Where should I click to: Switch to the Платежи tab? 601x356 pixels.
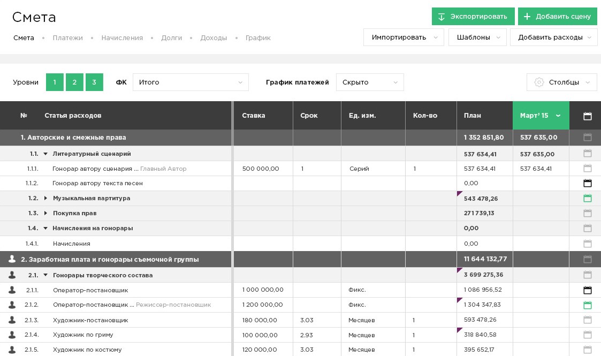point(67,38)
